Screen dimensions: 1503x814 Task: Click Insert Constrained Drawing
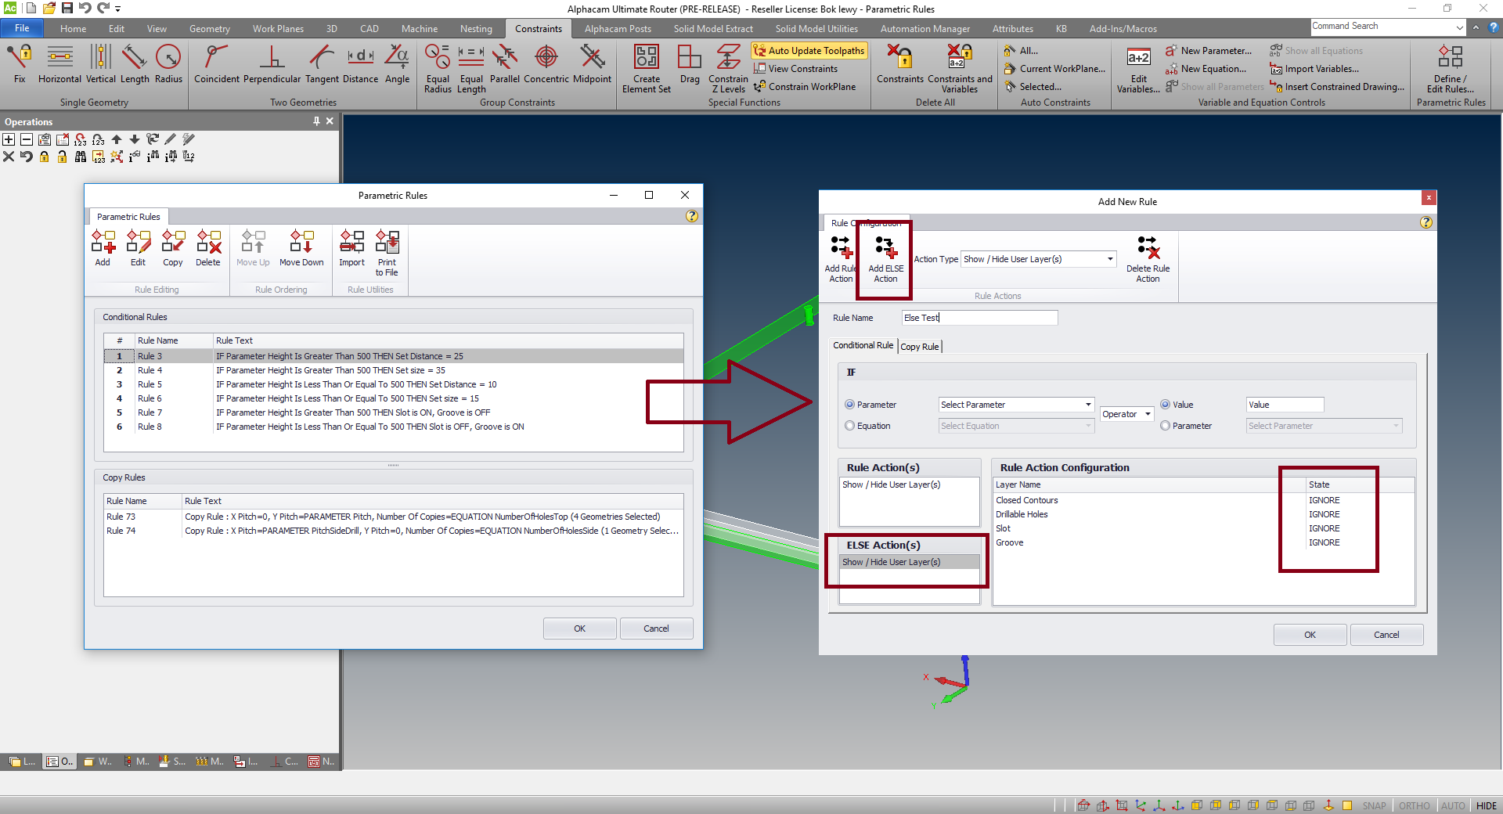point(1337,87)
